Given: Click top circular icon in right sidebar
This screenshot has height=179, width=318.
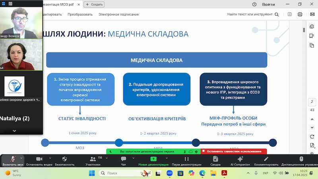Looking at the screenshot, I should 312,27.
